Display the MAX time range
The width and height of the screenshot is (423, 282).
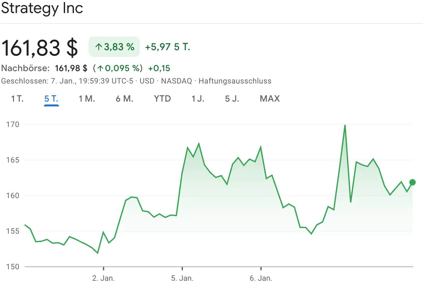(x=270, y=99)
